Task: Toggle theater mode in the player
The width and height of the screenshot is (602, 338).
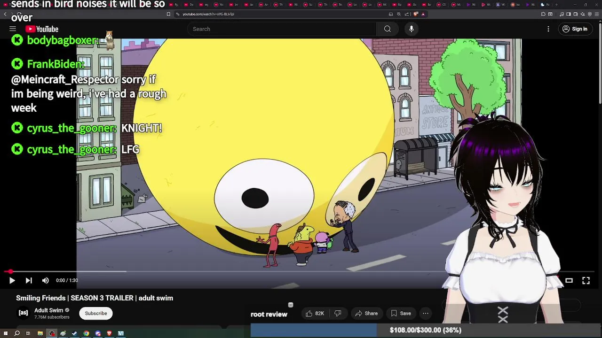Action: pyautogui.click(x=569, y=280)
